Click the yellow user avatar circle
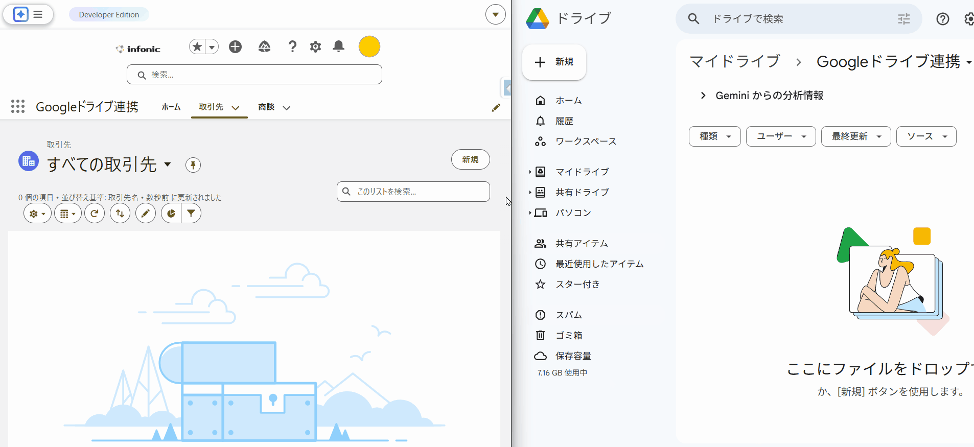The height and width of the screenshot is (447, 974). coord(369,47)
